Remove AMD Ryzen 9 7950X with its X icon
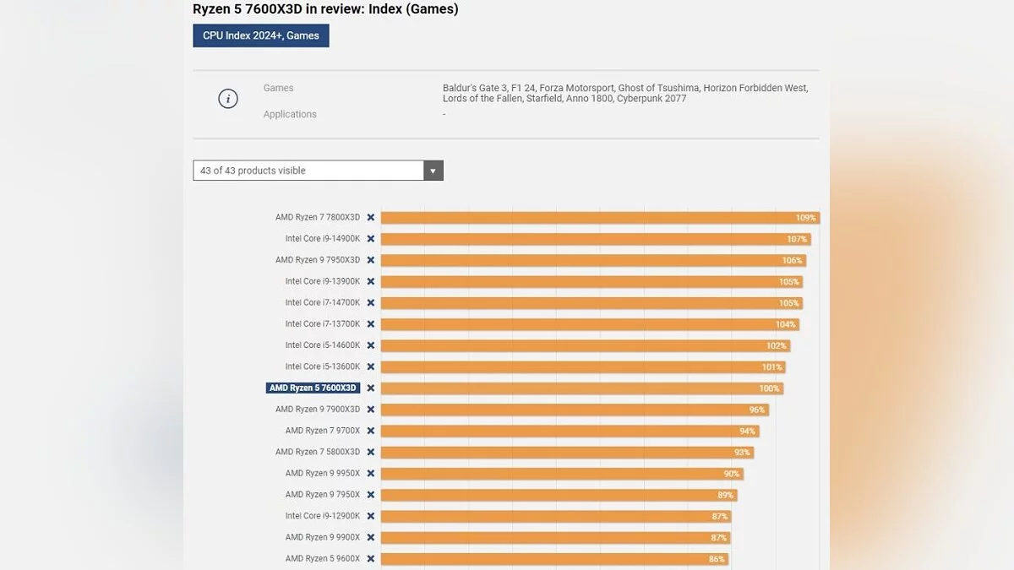The width and height of the screenshot is (1014, 570). 370,495
